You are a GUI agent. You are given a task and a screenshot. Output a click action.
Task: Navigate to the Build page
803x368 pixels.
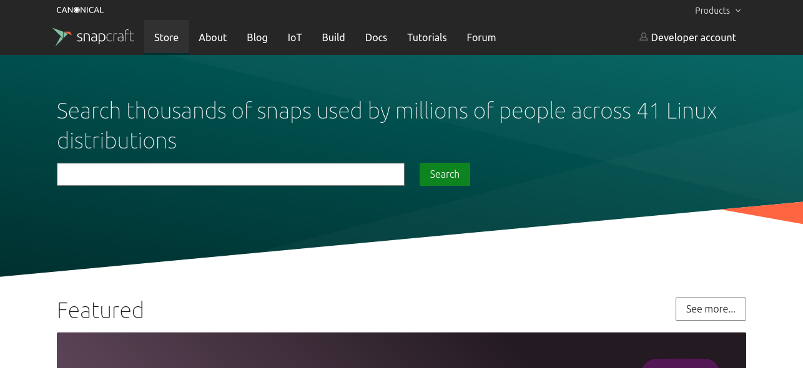point(333,37)
